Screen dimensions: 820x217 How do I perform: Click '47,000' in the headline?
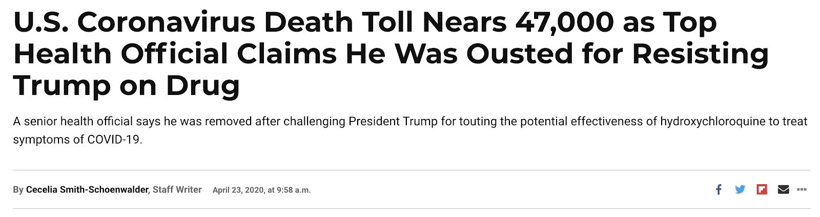point(564,22)
